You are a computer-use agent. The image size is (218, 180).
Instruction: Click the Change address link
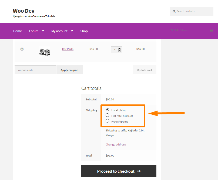[x=116, y=144]
